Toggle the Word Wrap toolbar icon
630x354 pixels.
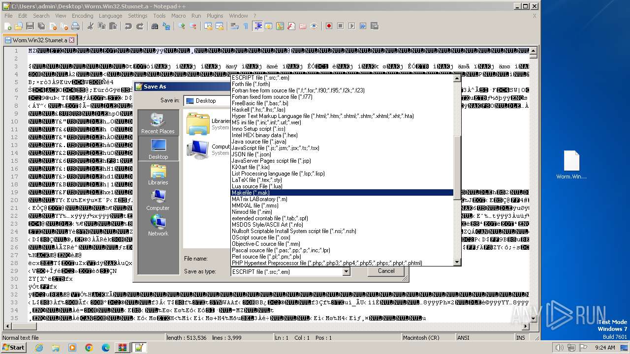point(235,26)
